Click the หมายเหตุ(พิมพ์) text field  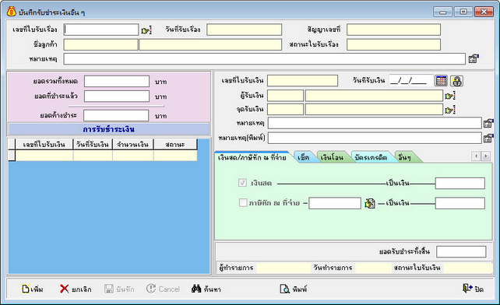coord(375,138)
